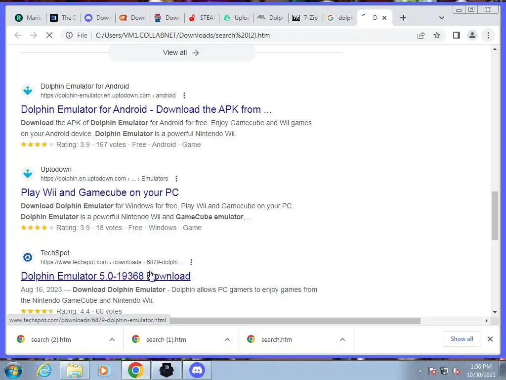Screen dimensions: 506x380
Task: Stop page loading with the X button
Action: click(49, 35)
